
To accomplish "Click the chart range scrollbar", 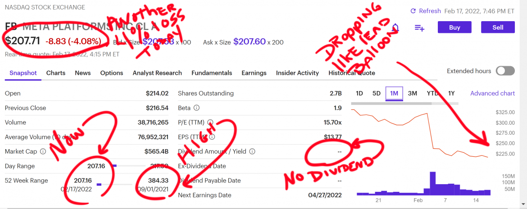I will [x=391, y=104].
